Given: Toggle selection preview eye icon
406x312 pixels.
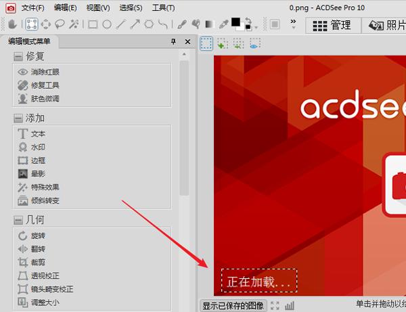Looking at the screenshot, I should (x=254, y=44).
